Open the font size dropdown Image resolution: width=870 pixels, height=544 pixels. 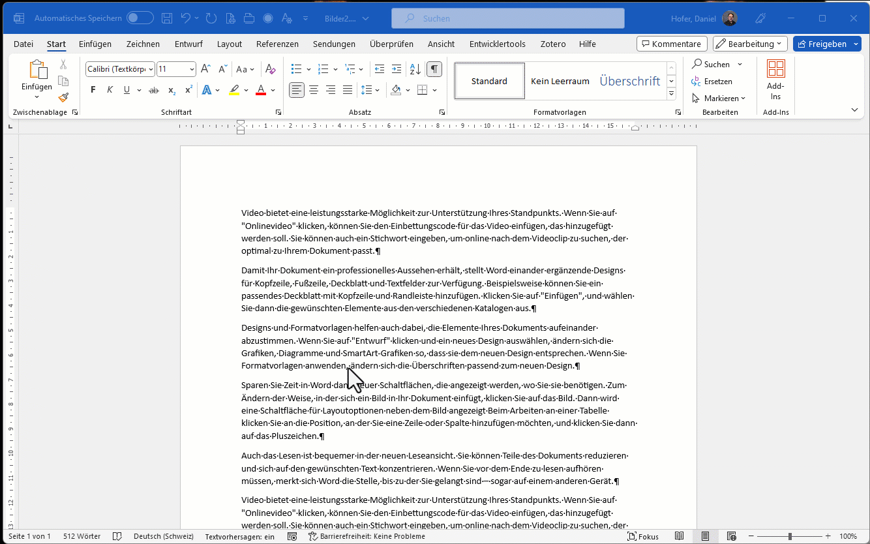tap(192, 69)
